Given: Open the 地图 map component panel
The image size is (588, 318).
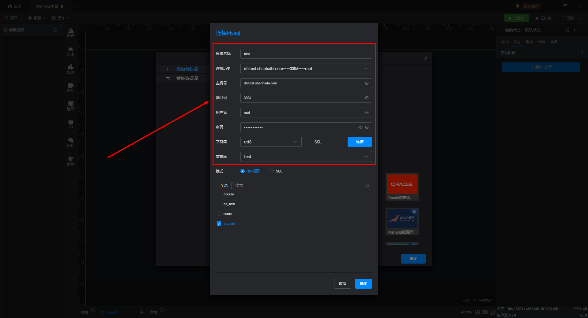Looking at the screenshot, I should point(70,105).
